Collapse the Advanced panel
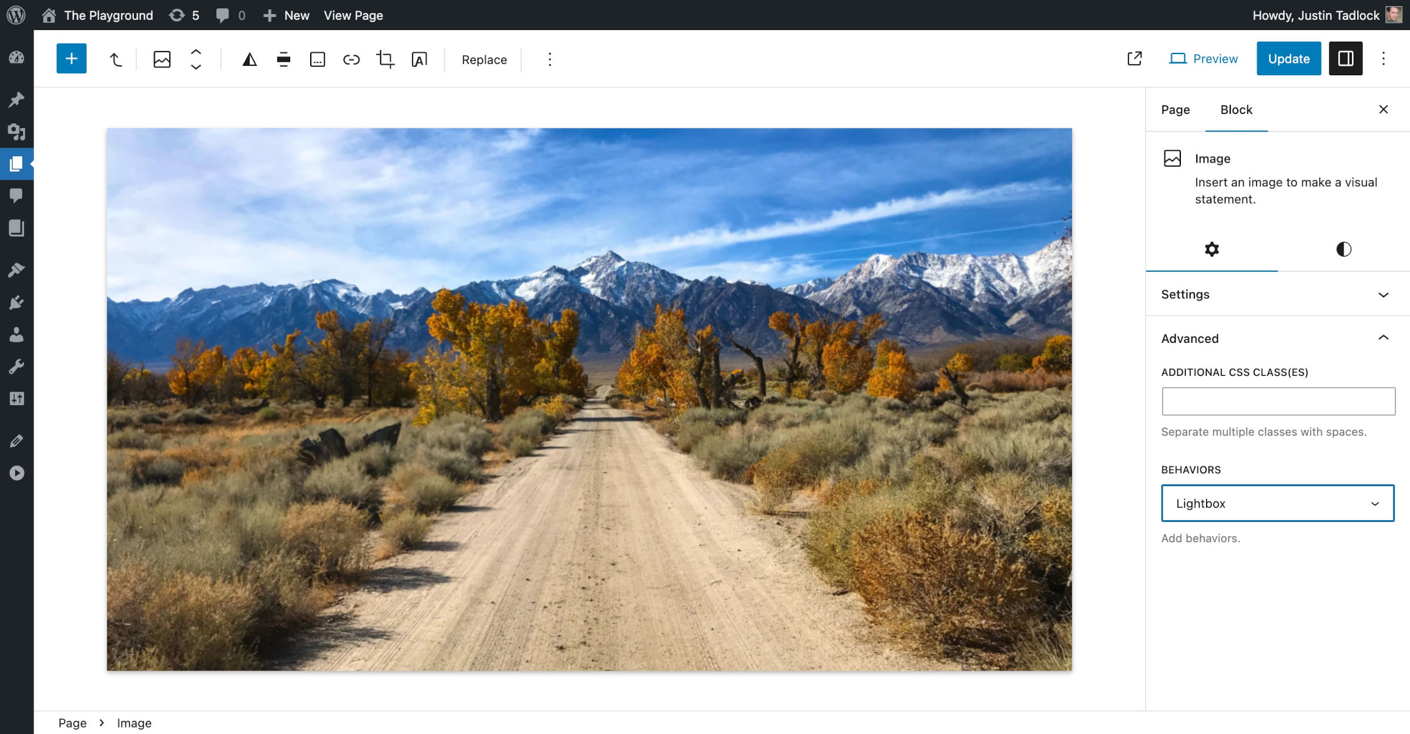The width and height of the screenshot is (1410, 734). tap(1278, 338)
